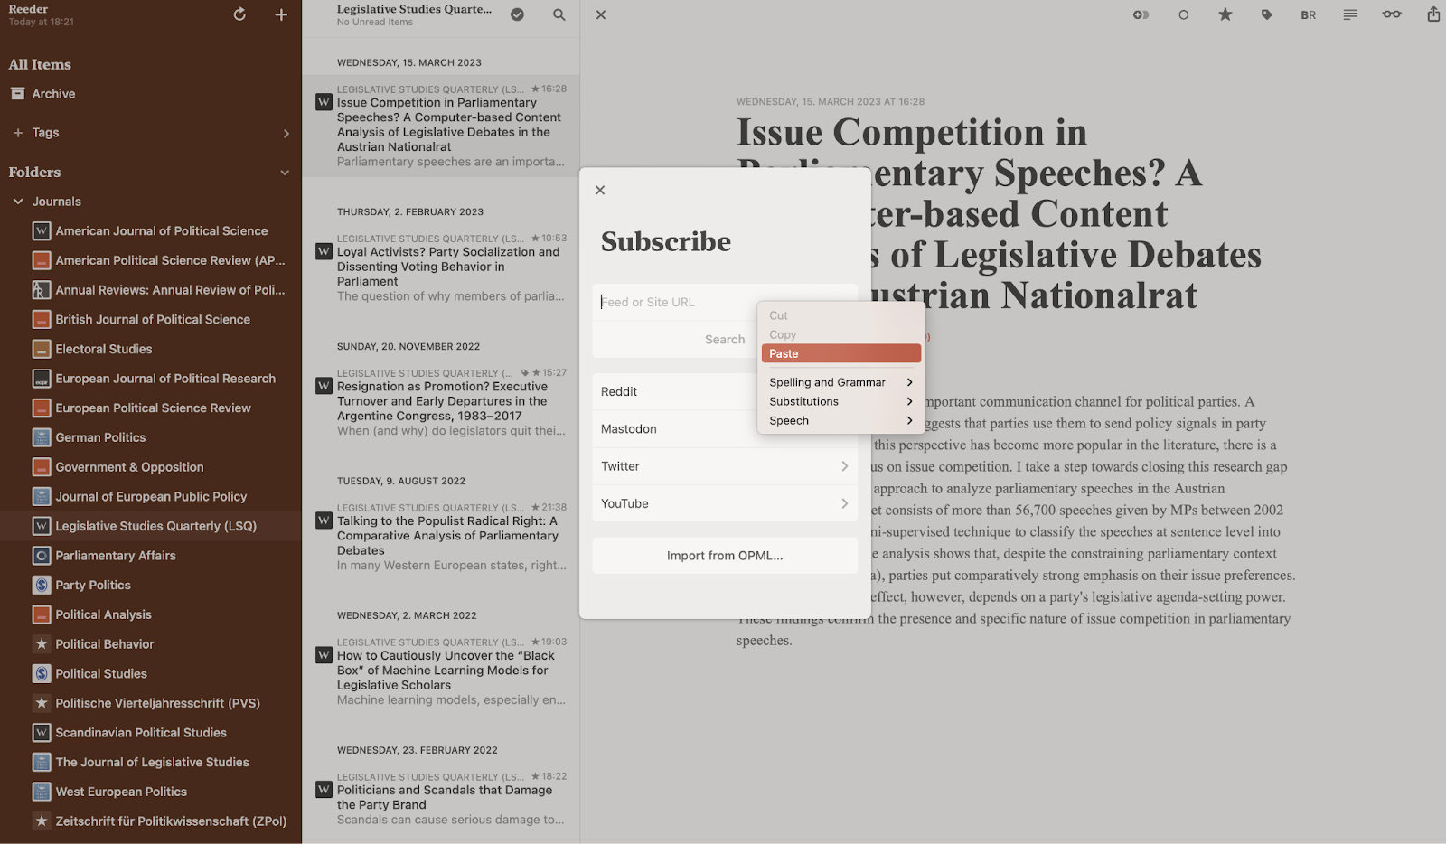Select All Items in the sidebar
The width and height of the screenshot is (1446, 844).
click(x=40, y=65)
